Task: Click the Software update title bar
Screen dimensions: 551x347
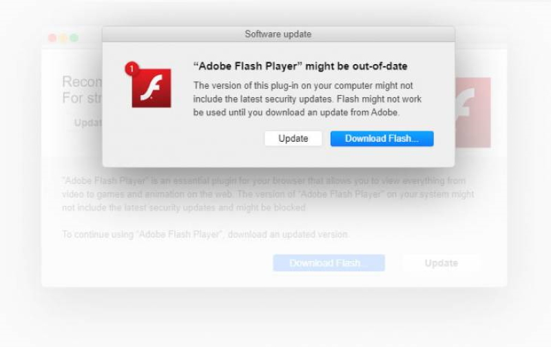Action: point(278,34)
